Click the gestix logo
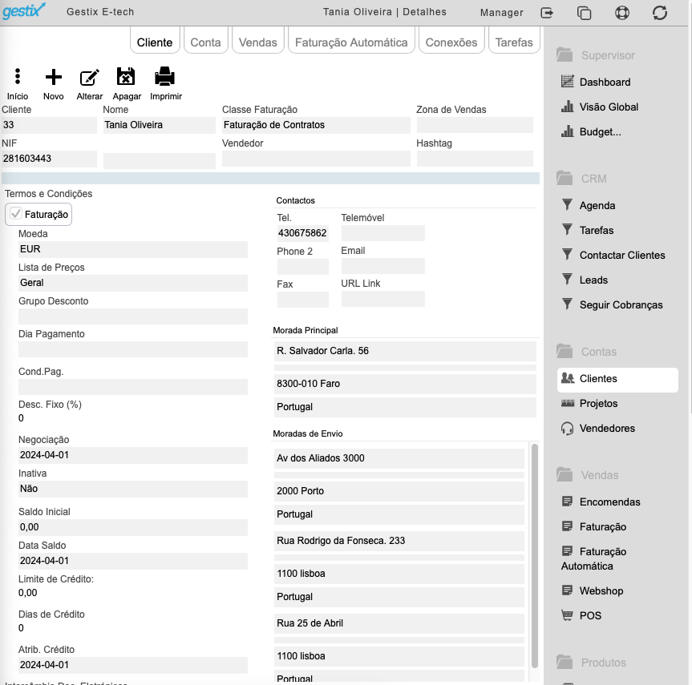This screenshot has height=685, width=692. 24,10
